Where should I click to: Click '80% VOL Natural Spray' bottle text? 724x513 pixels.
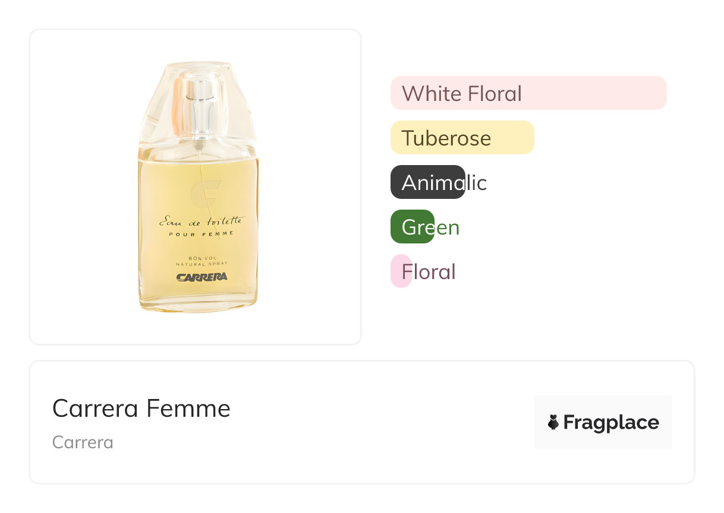click(200, 260)
